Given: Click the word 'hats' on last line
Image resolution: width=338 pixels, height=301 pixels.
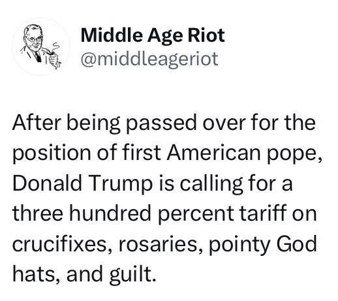Looking at the screenshot, I should tap(36, 274).
